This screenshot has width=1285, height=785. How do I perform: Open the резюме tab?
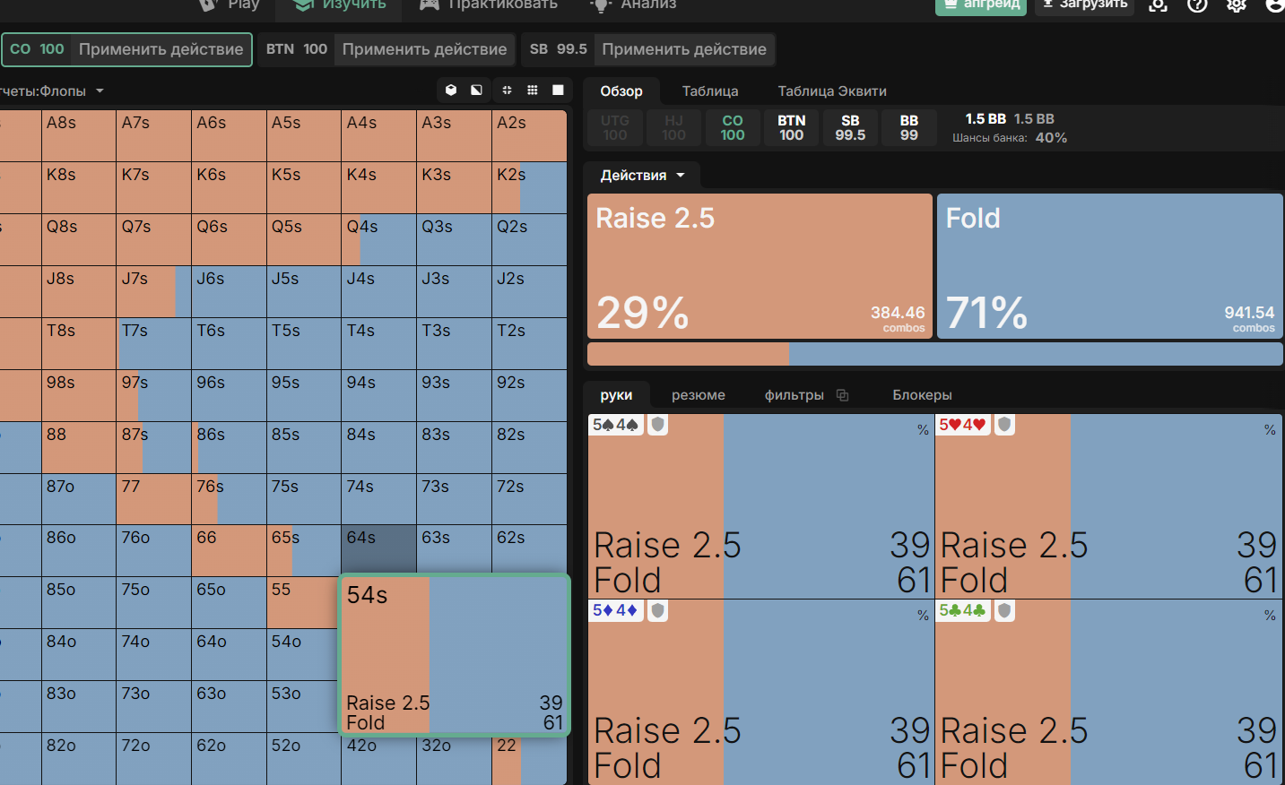coord(699,395)
